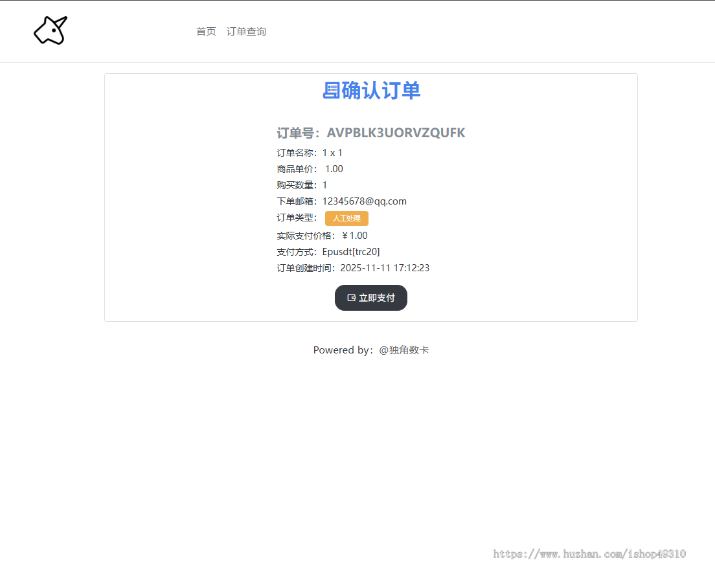The width and height of the screenshot is (715, 571).
Task: Click the 商品单价 value 1.00
Action: pyautogui.click(x=334, y=169)
